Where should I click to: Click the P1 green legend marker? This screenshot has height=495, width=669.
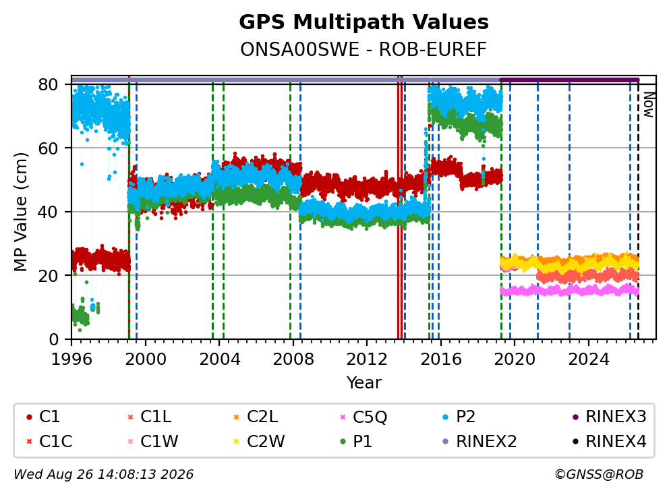click(343, 441)
